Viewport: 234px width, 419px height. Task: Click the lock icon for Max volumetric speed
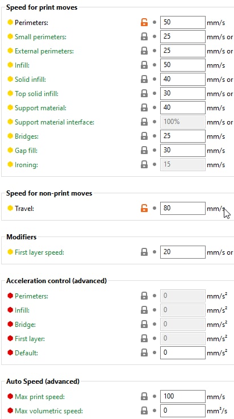tap(144, 410)
